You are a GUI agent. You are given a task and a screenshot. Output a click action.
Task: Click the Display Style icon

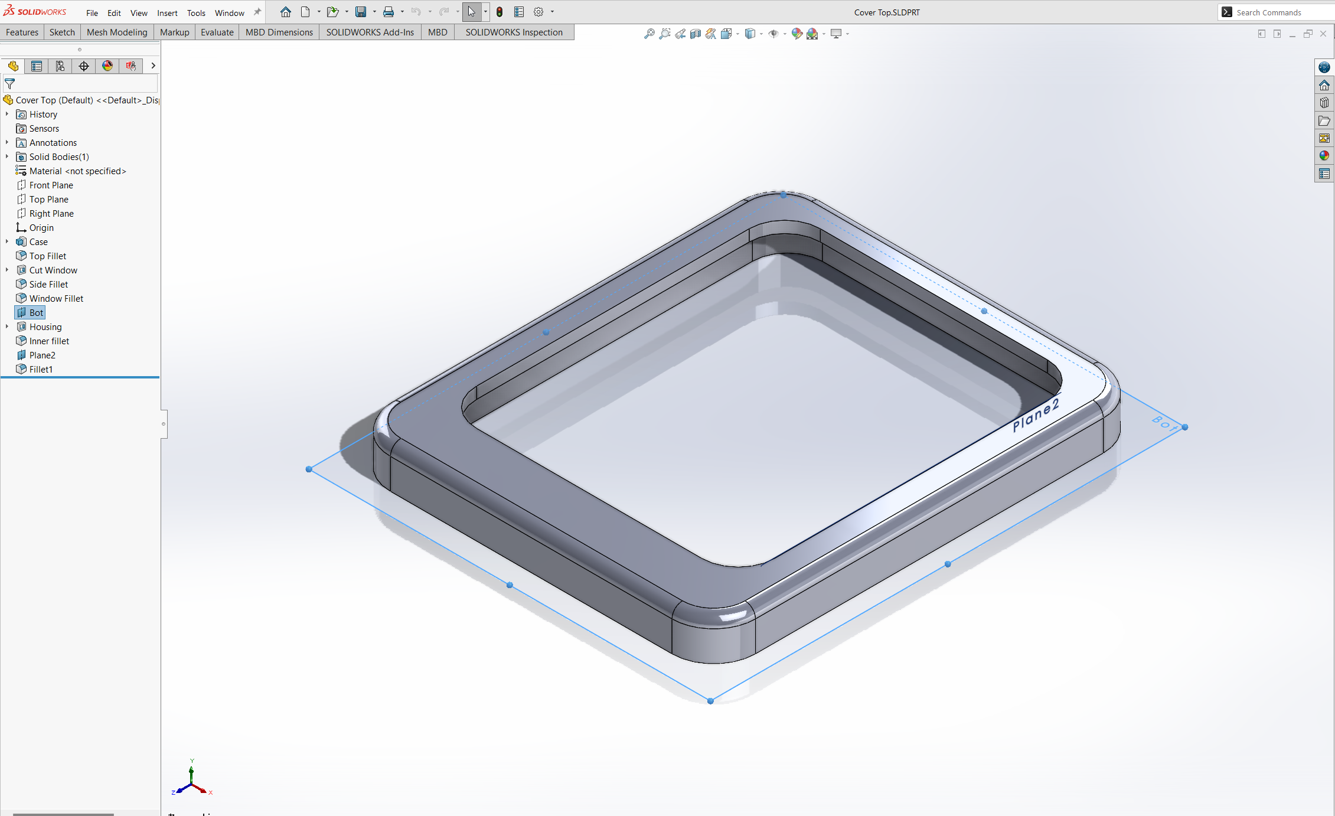click(749, 34)
